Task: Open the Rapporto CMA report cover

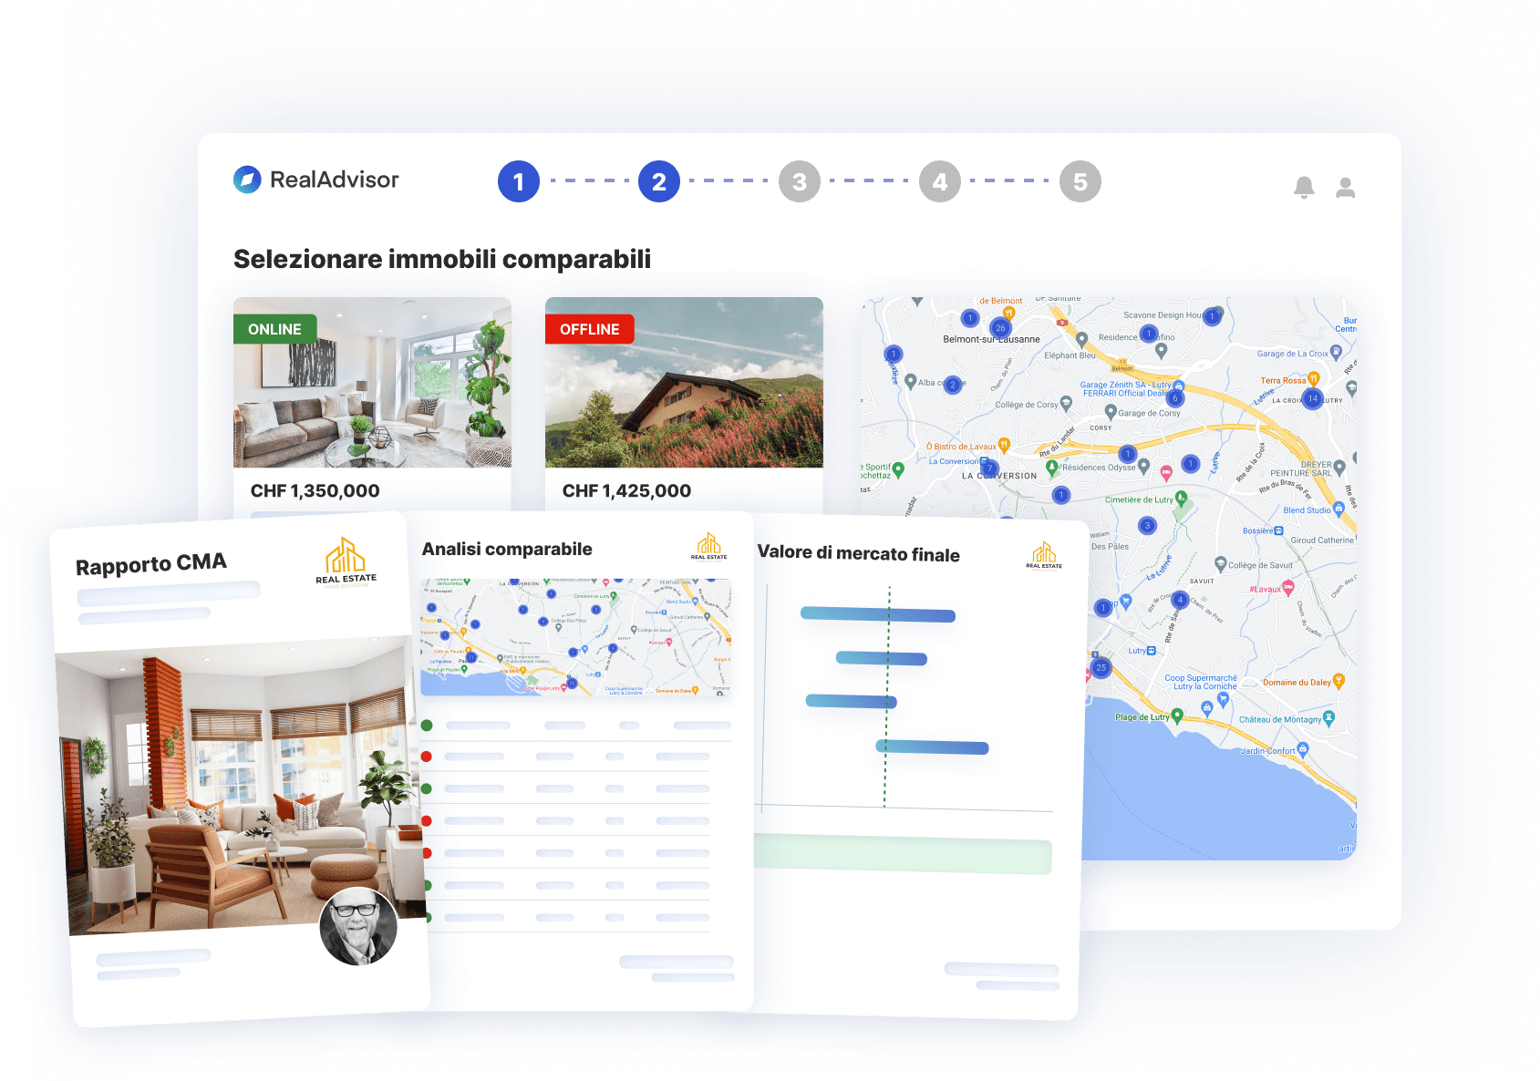Action: point(241,769)
